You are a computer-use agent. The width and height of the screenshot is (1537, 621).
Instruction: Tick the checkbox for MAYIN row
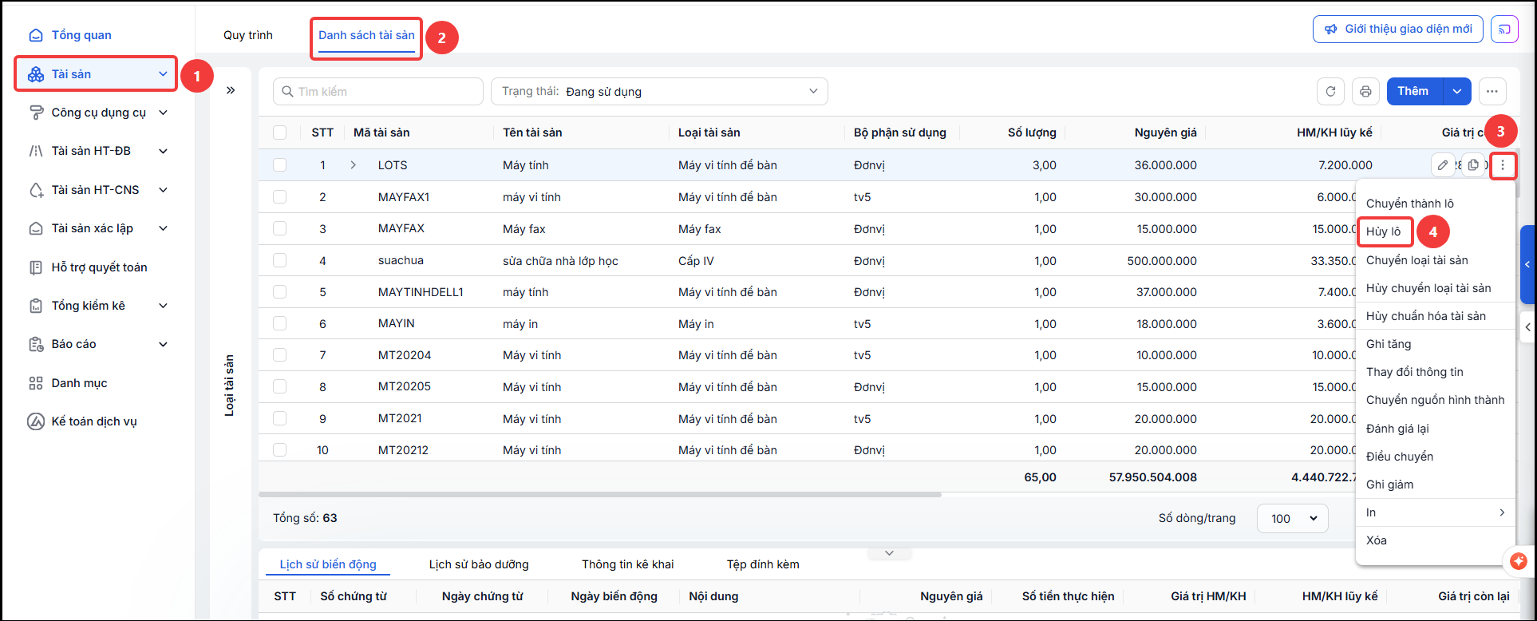tap(280, 323)
